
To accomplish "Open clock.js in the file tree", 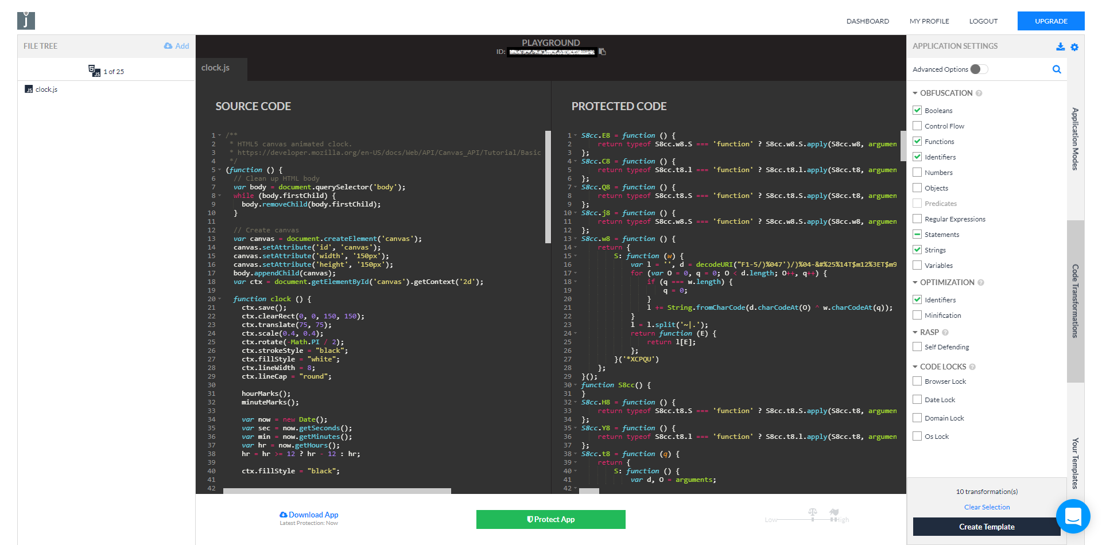I will click(x=41, y=89).
